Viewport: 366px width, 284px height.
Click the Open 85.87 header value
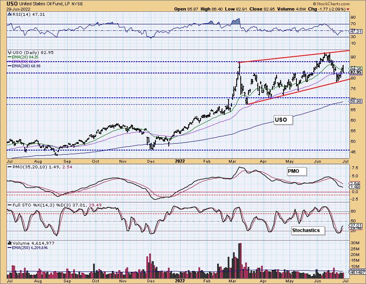click(186, 9)
